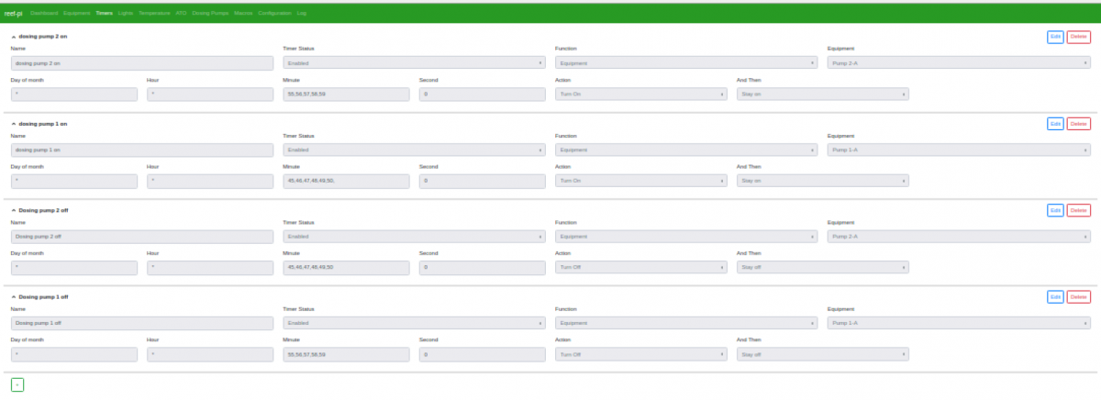Open Action dropdown for 'dosing pump 1 on'

641,181
